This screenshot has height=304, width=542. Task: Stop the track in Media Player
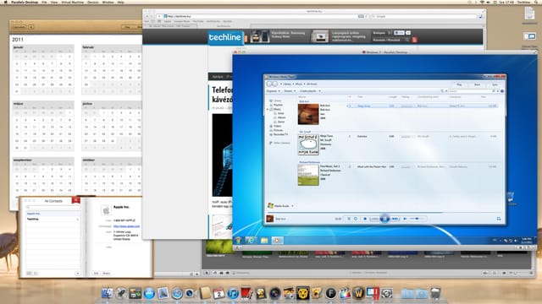[365, 219]
